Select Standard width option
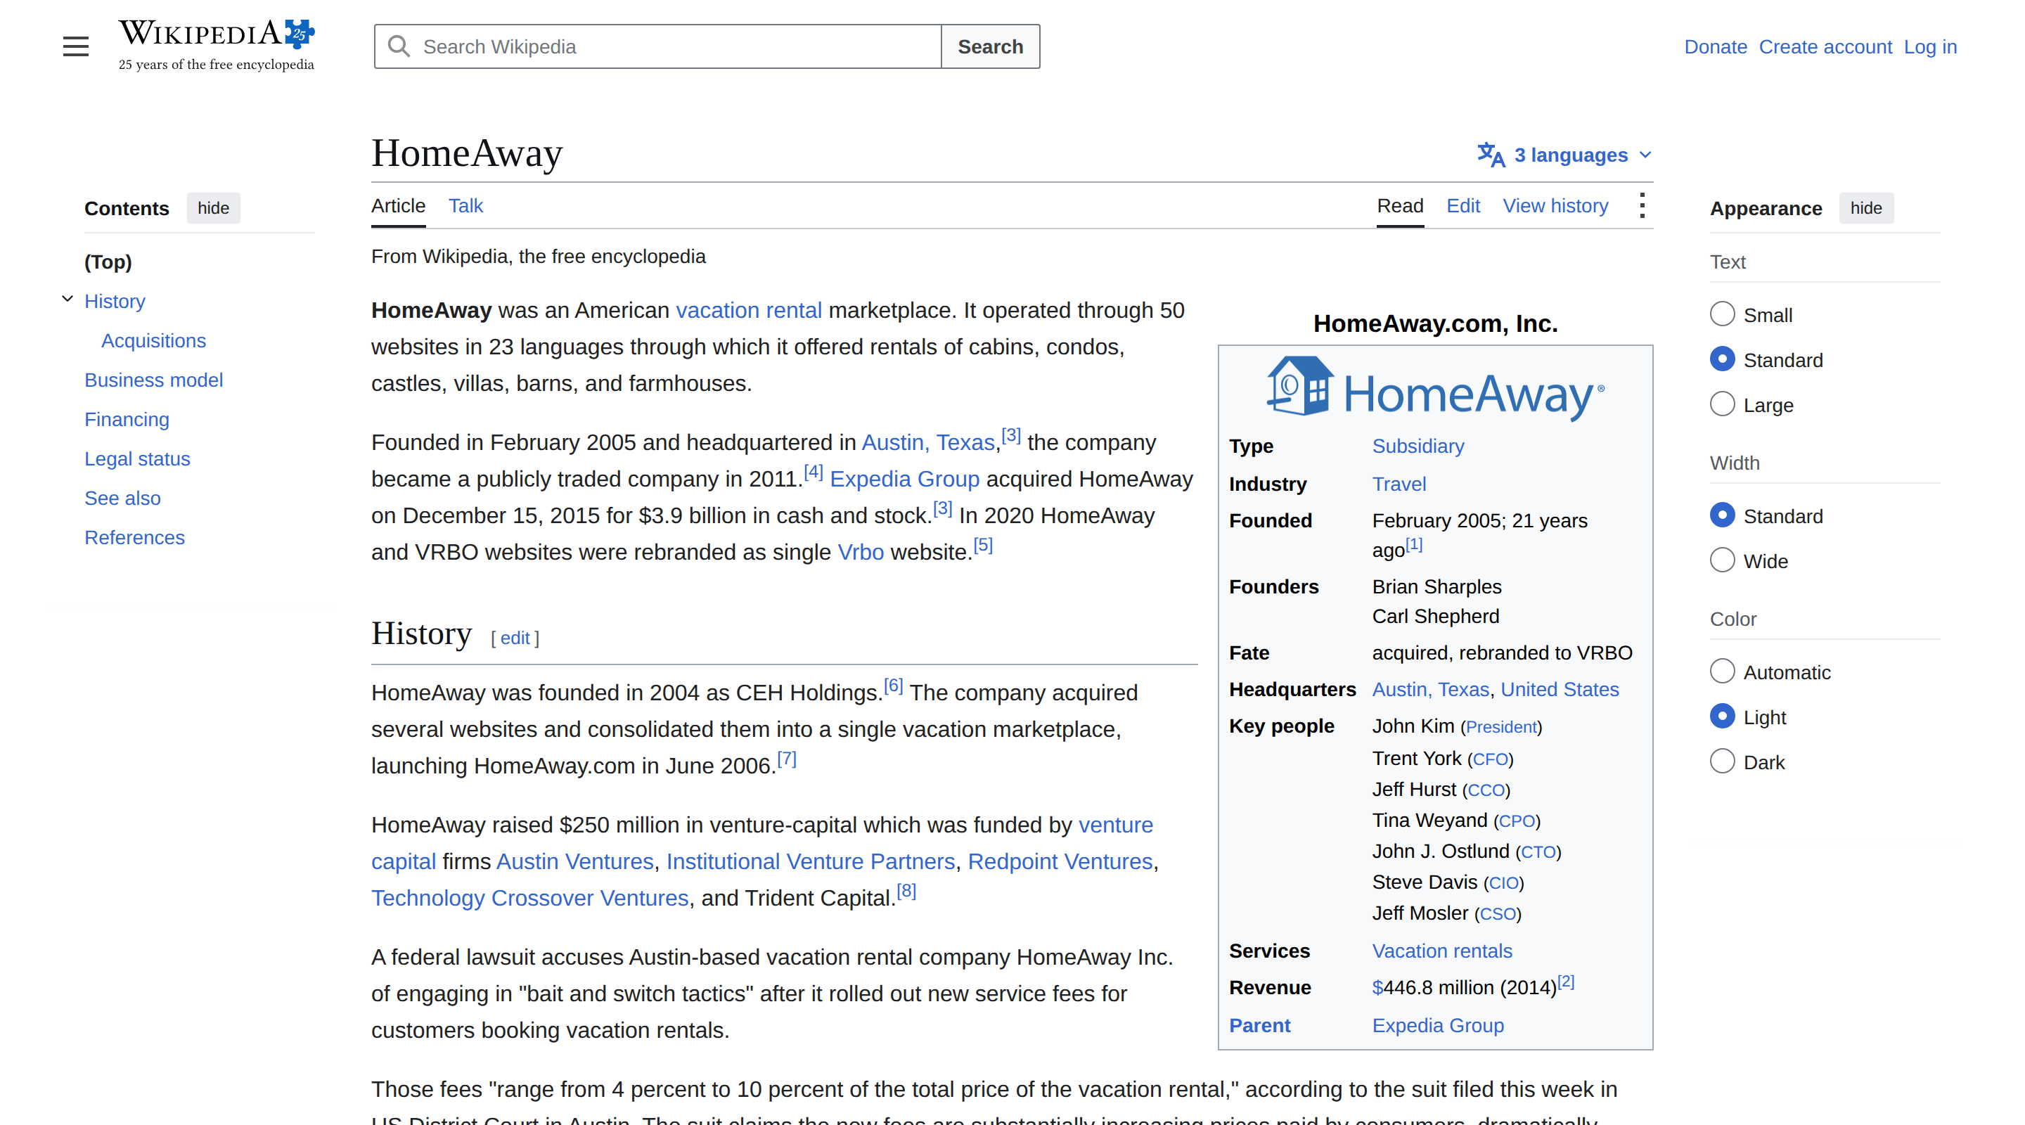Viewport: 2025px width, 1125px height. (1721, 515)
